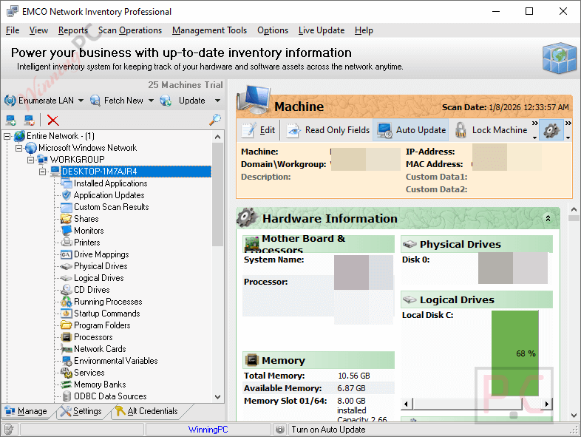Click the Update globe icon

point(166,101)
